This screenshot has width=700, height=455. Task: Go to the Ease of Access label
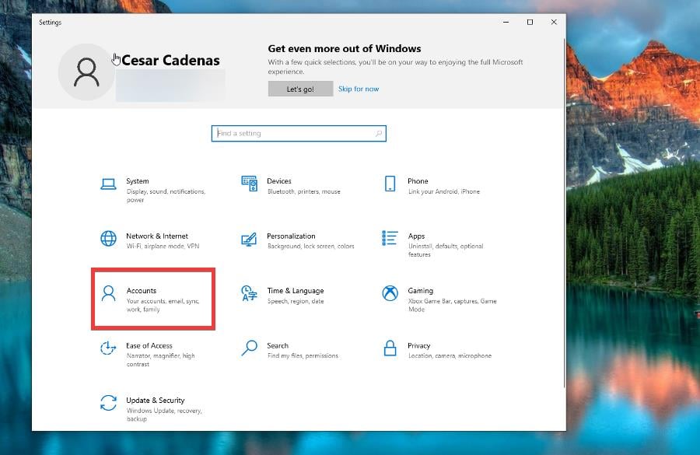[149, 345]
